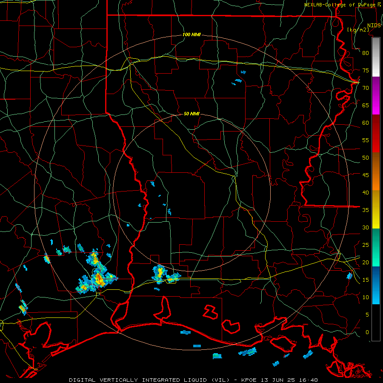Click the 80 tick label on the scale
This screenshot has height=383, width=383.
[366, 53]
